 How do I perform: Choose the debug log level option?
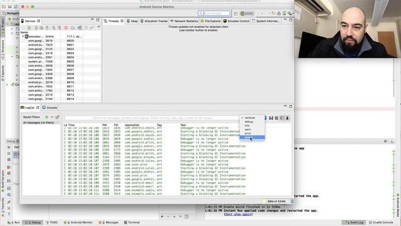click(x=252, y=122)
